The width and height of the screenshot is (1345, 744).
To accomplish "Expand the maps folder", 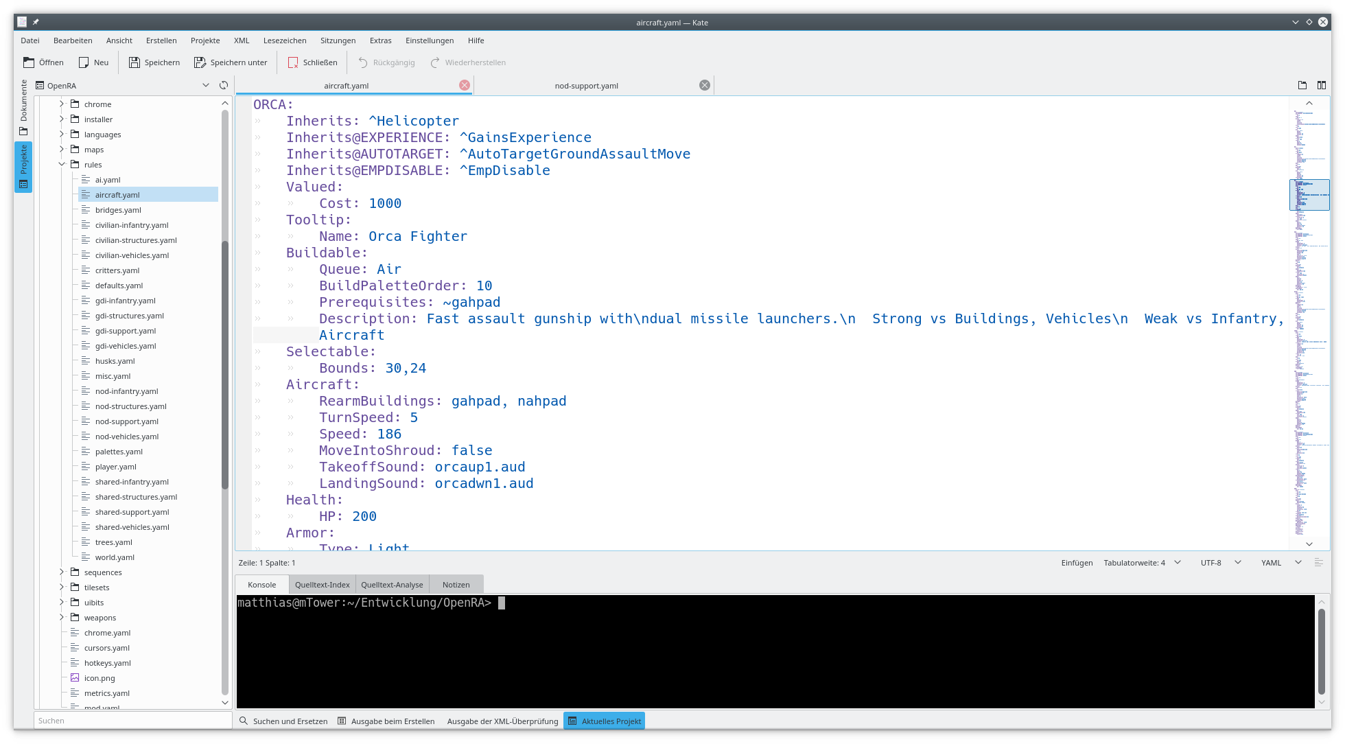I will coord(62,150).
